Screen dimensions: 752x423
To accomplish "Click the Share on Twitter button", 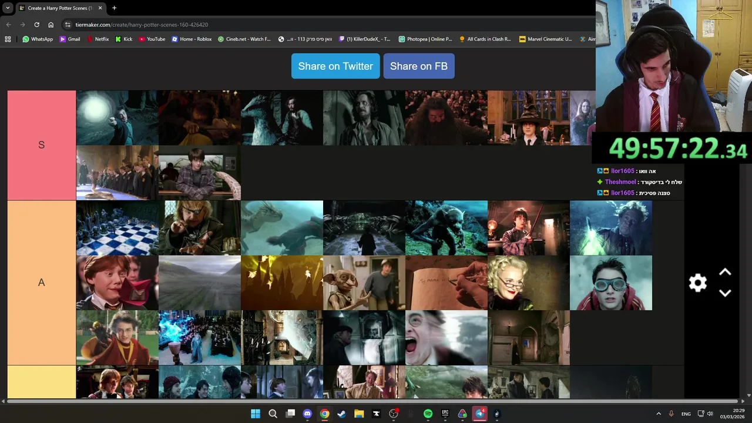I will coord(335,66).
